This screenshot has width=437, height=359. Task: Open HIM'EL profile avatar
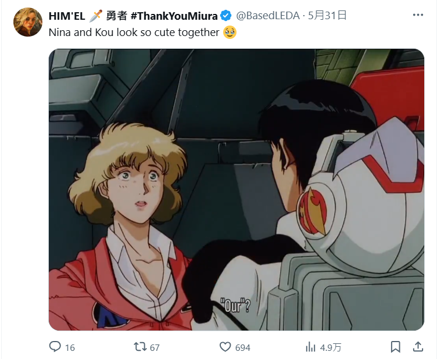coord(28,22)
